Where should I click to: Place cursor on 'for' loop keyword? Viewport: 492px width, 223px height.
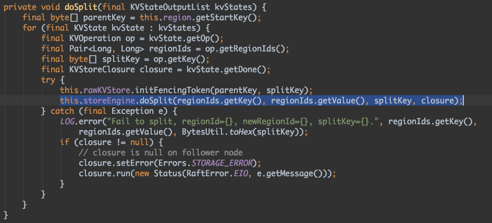point(30,28)
